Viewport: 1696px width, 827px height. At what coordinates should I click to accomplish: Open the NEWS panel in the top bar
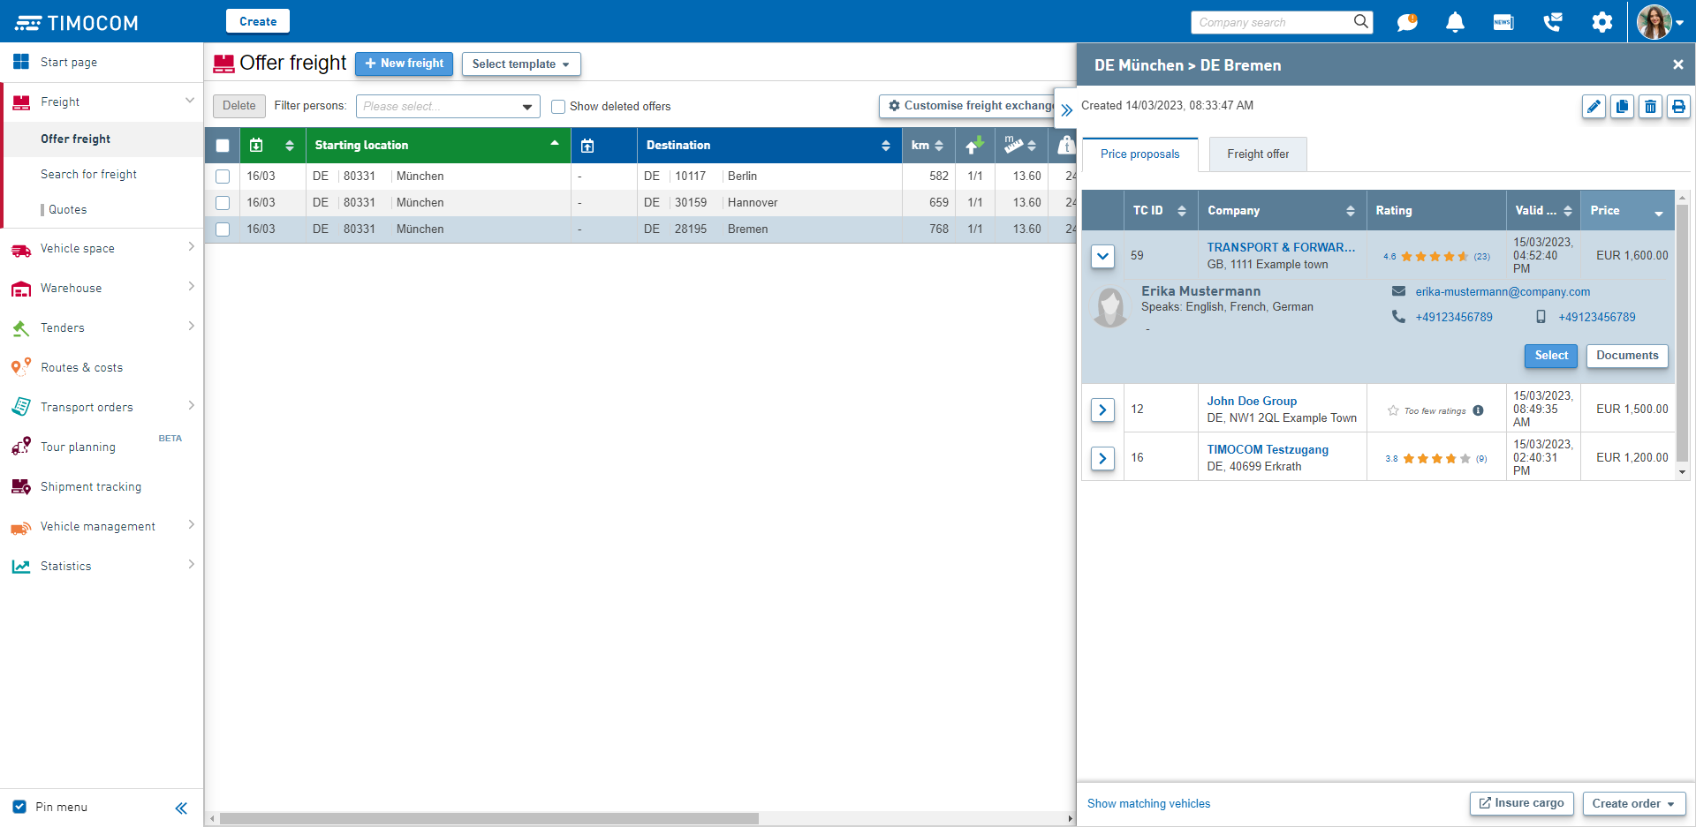(1503, 21)
